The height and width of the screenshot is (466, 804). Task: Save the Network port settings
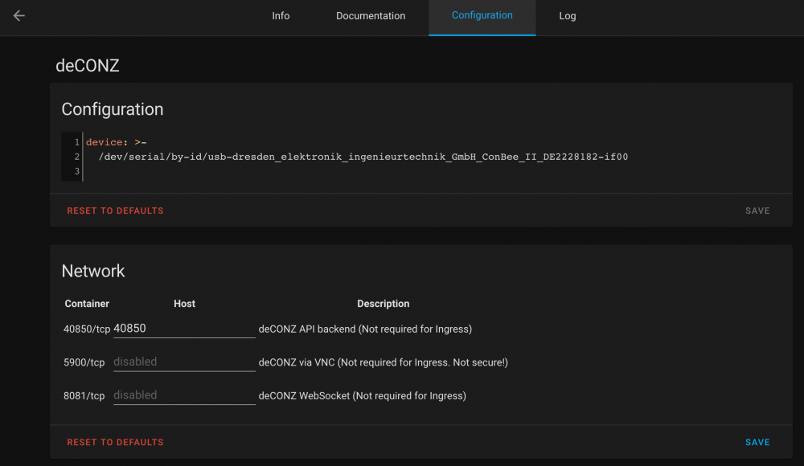tap(757, 442)
